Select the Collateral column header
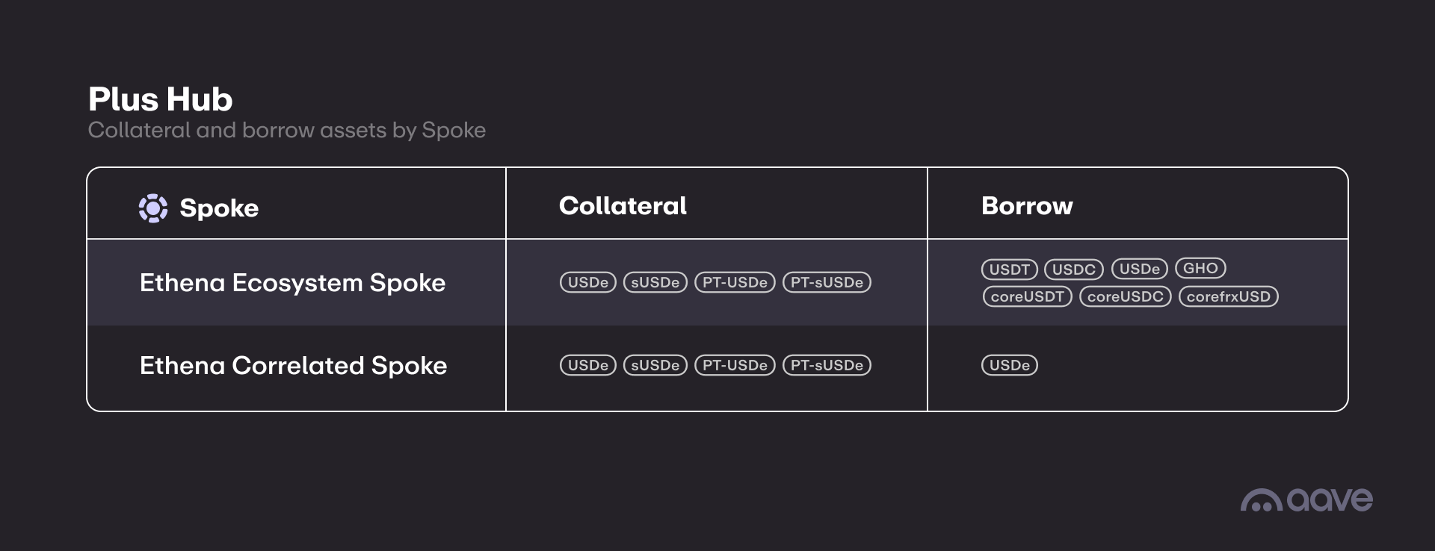The height and width of the screenshot is (551, 1435). point(623,206)
